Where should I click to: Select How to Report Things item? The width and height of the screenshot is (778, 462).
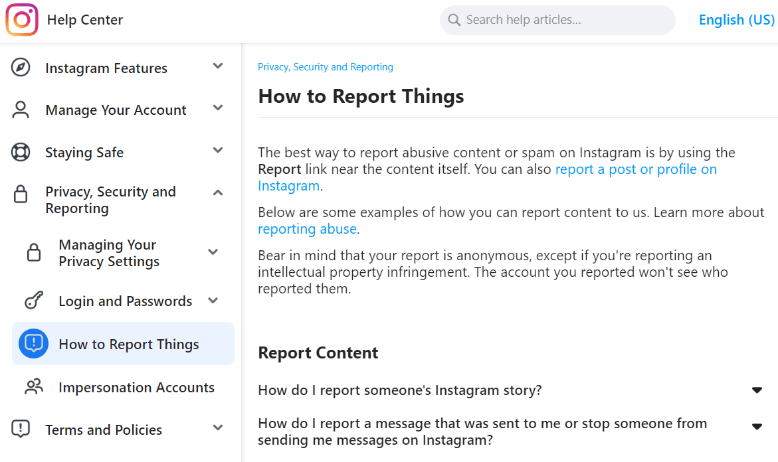point(123,344)
